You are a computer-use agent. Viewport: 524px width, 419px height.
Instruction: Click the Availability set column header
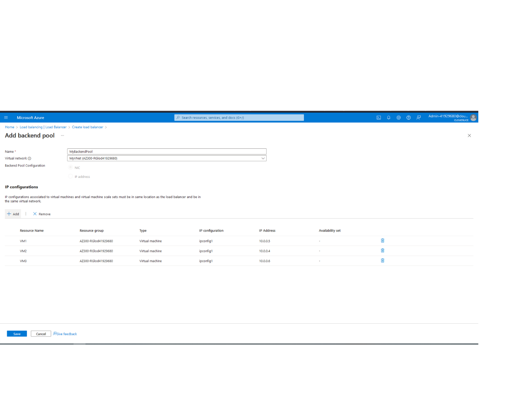[330, 230]
